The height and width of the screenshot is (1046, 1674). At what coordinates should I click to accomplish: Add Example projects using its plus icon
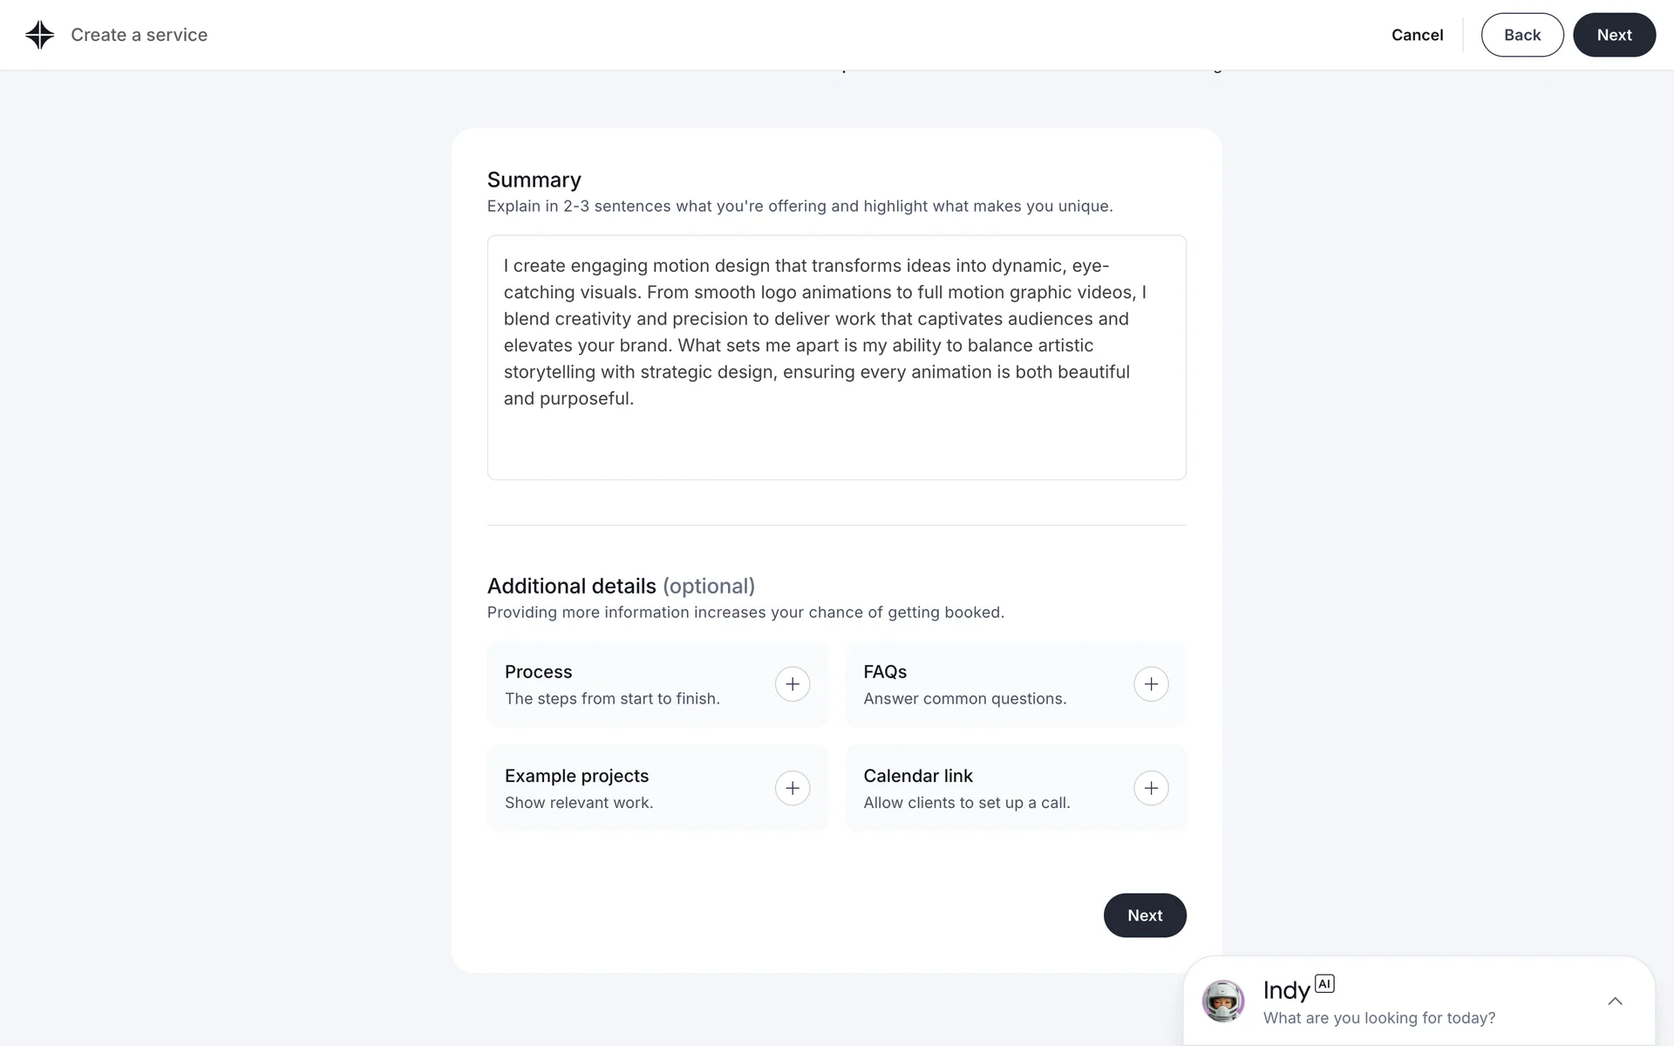pos(792,788)
